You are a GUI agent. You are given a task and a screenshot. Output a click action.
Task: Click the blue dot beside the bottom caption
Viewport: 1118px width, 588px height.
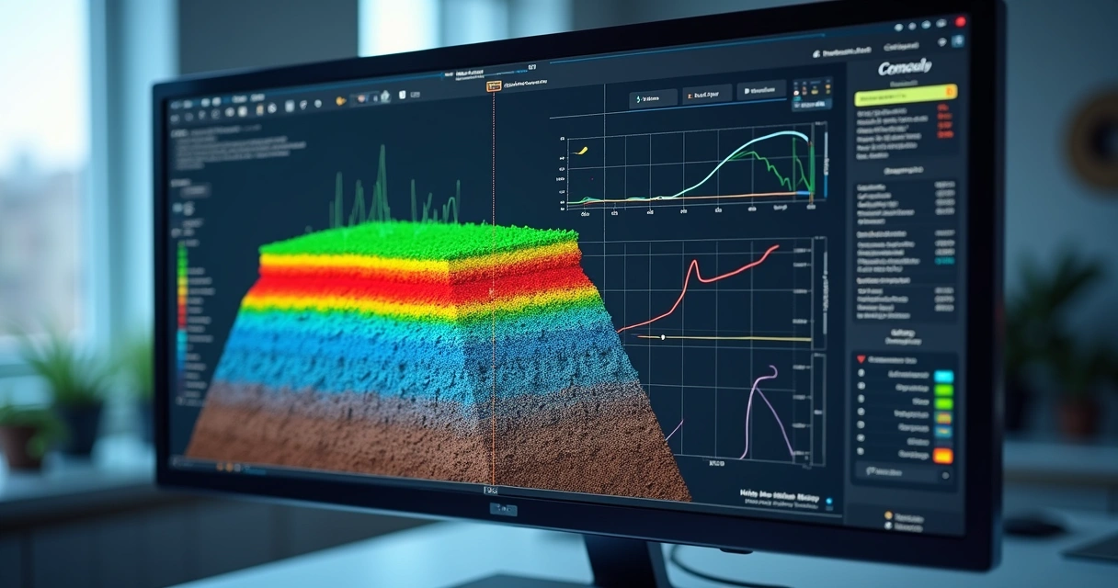click(828, 503)
